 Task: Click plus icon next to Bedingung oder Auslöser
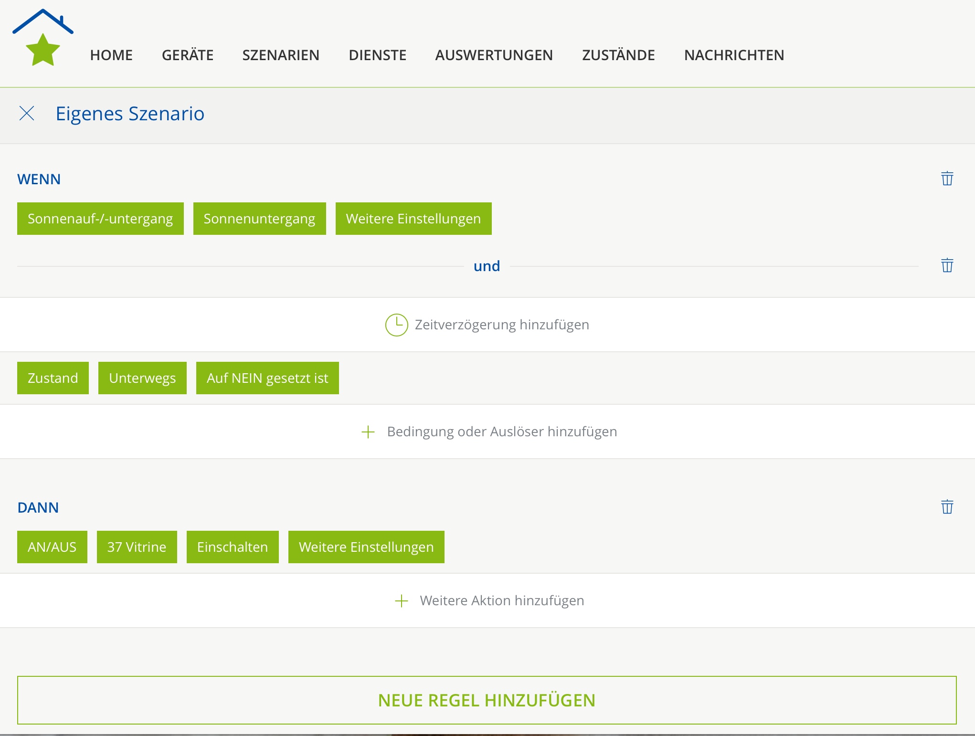[x=368, y=432]
